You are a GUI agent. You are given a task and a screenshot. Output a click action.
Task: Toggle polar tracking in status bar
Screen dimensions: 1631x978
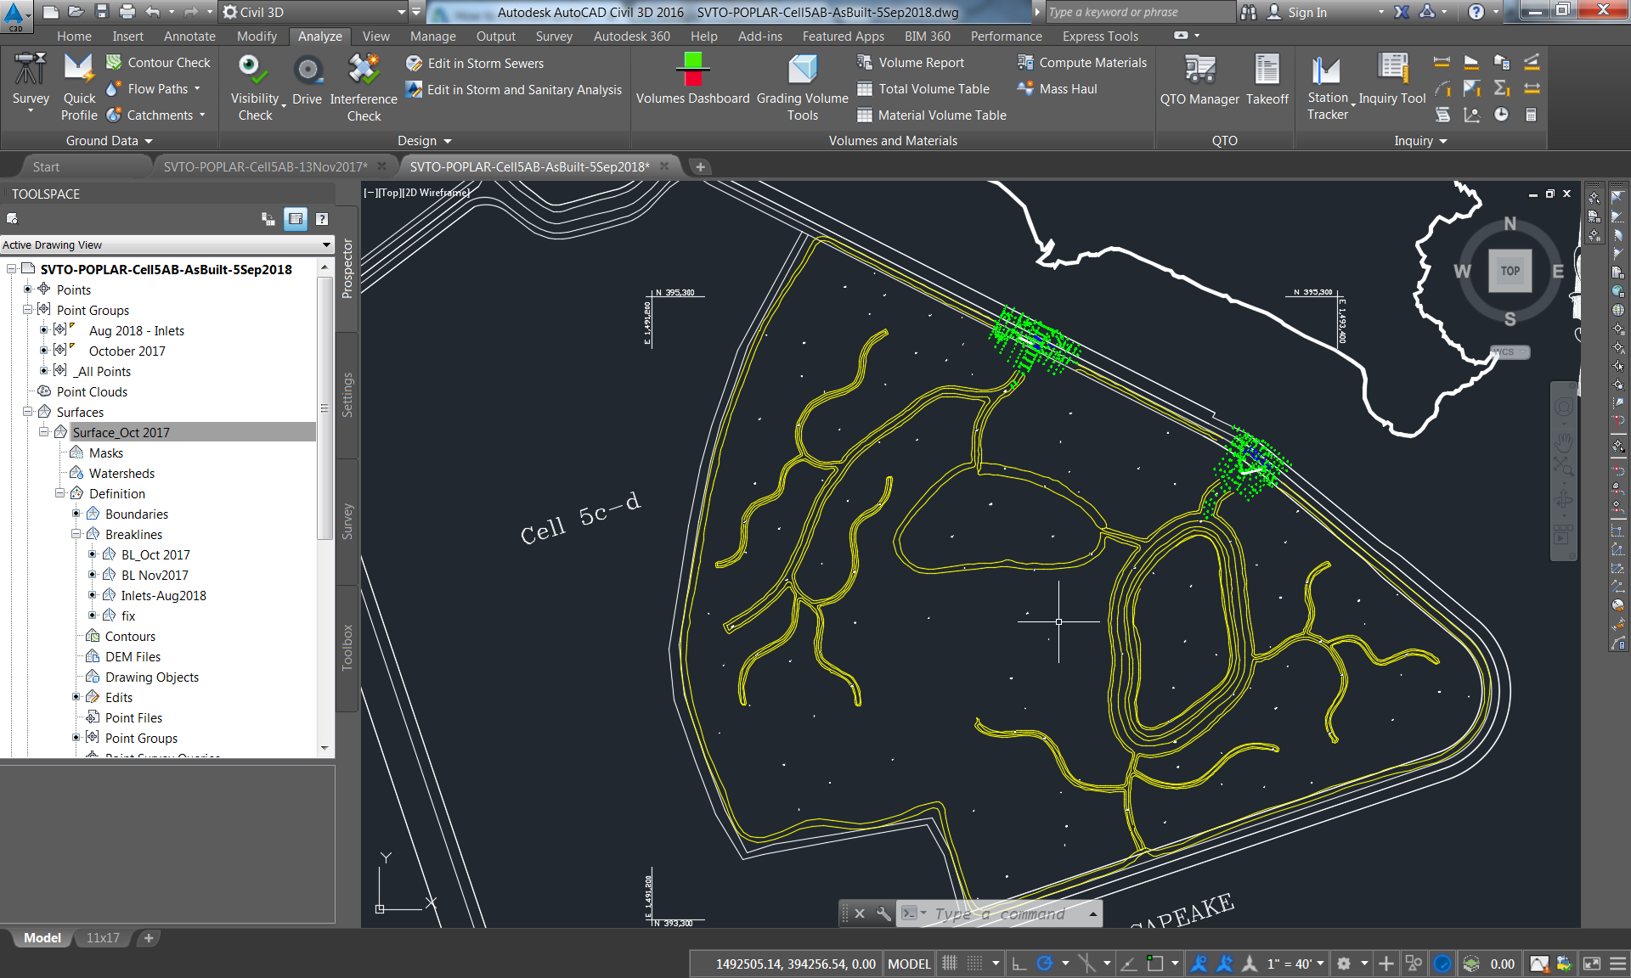point(1045,964)
